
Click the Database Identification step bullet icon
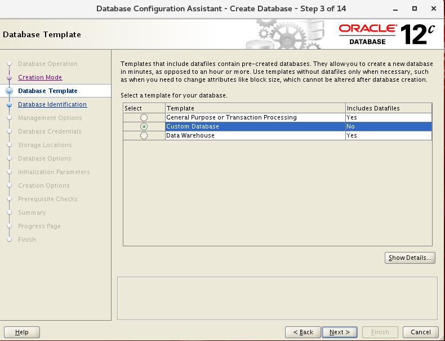click(x=10, y=104)
